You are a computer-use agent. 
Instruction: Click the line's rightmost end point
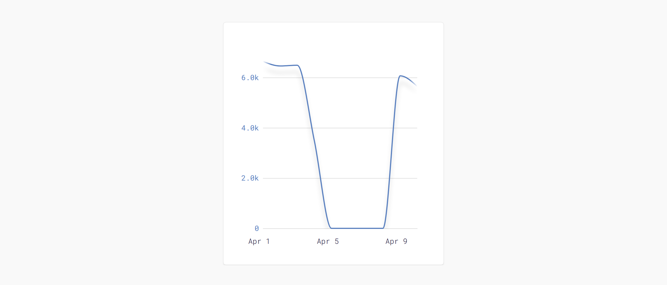pyautogui.click(x=416, y=85)
